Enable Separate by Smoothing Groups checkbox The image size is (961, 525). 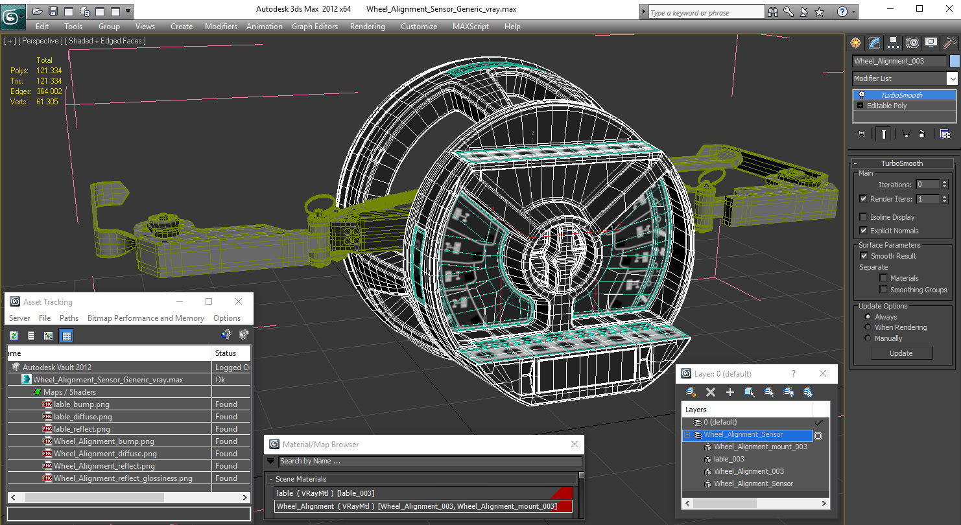[883, 290]
